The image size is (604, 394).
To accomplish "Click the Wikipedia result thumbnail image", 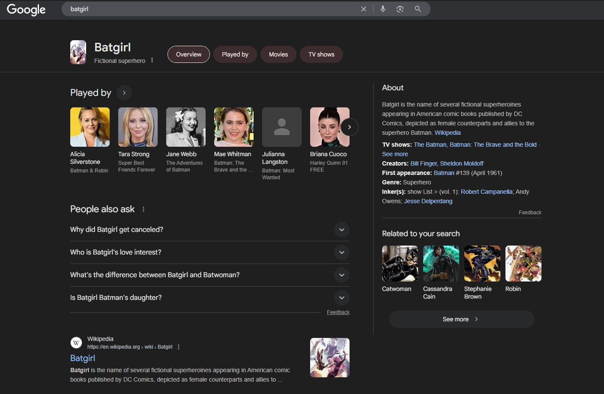I will 330,358.
